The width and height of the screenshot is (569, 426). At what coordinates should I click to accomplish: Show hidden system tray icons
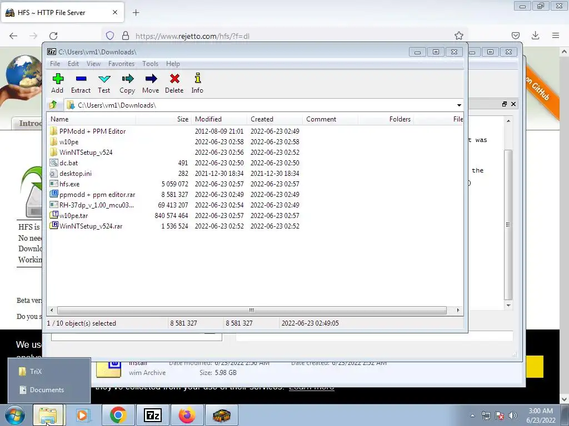[472, 415]
